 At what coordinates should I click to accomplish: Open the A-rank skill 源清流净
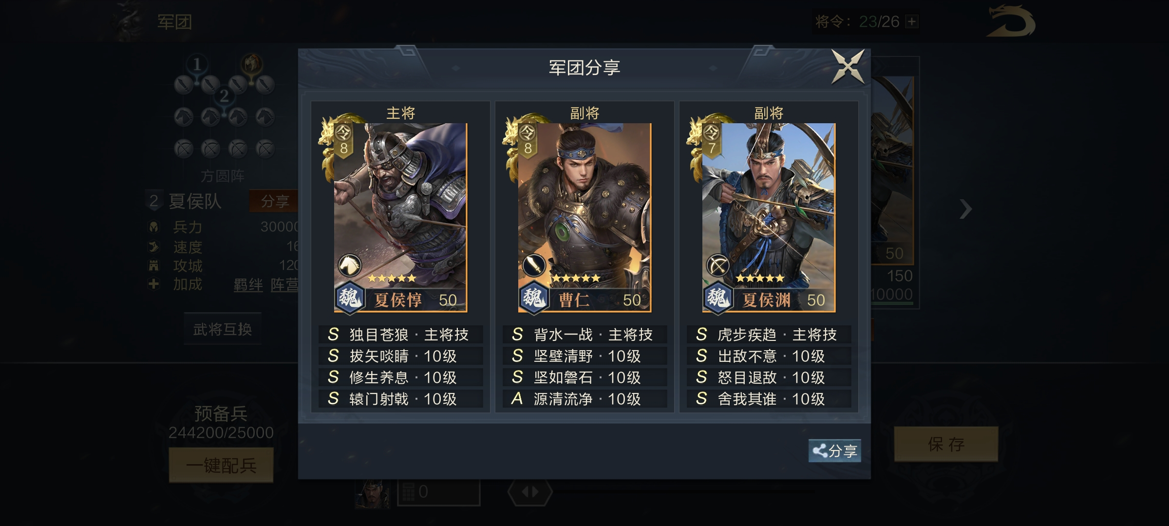[584, 399]
